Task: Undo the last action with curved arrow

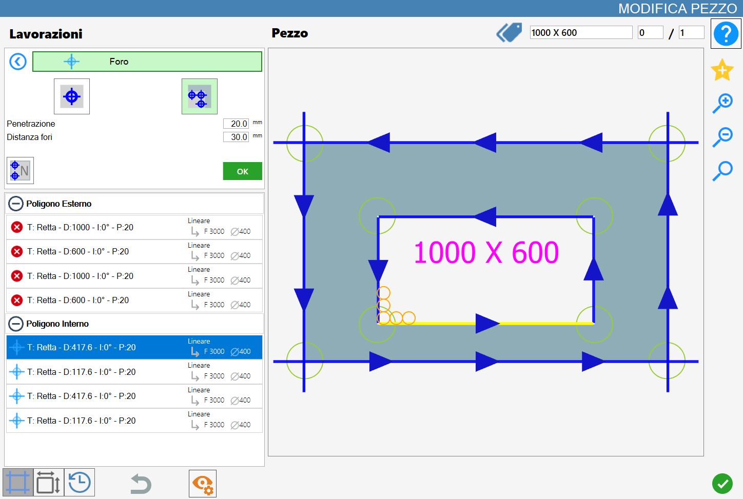Action: (141, 484)
